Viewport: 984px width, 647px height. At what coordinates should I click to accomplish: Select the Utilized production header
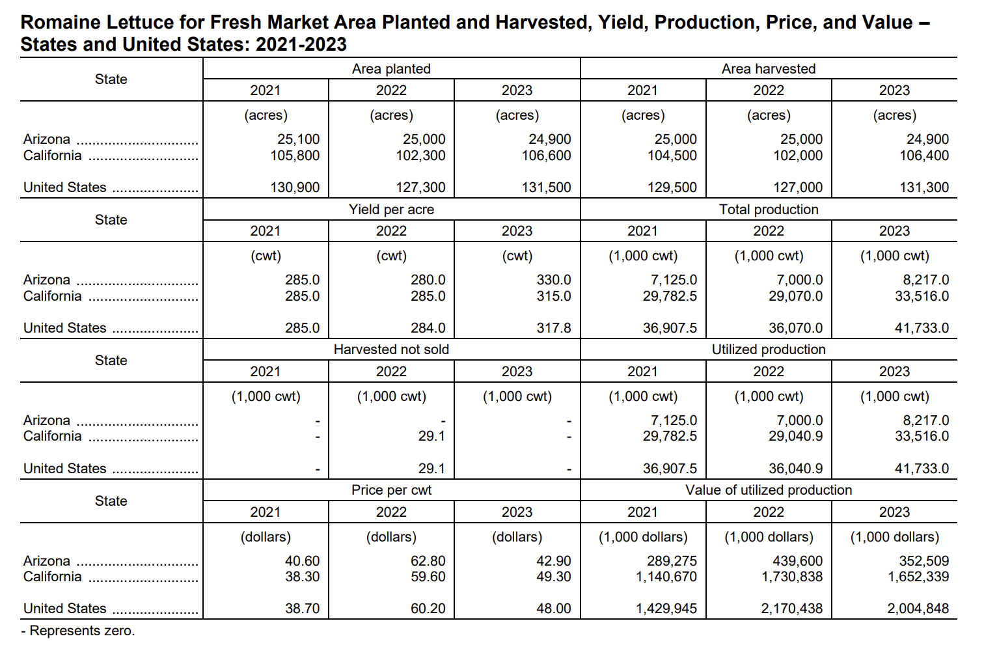769,350
